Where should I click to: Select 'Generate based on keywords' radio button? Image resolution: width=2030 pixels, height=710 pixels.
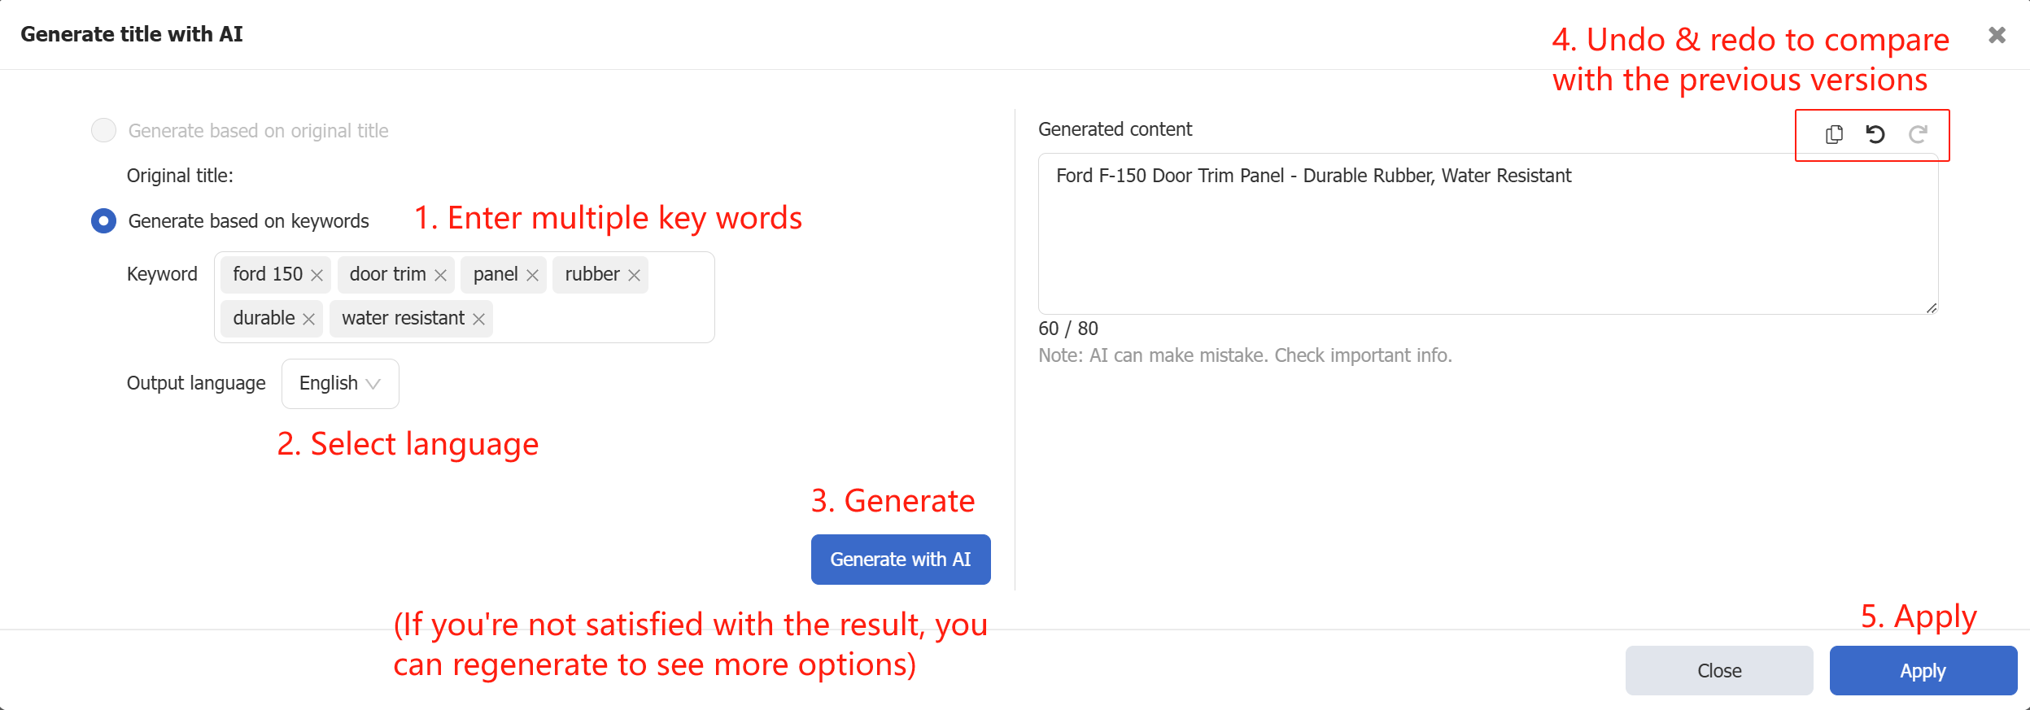pos(103,220)
